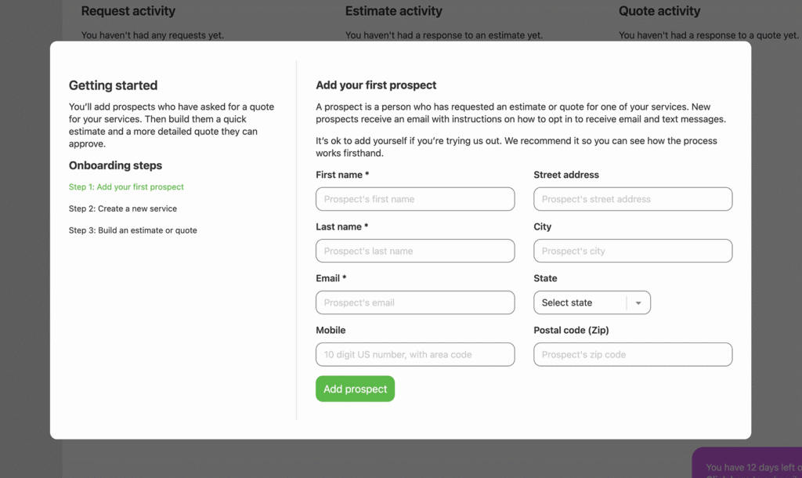Click the Estimate activity heading
This screenshot has height=478, width=802.
tap(394, 11)
